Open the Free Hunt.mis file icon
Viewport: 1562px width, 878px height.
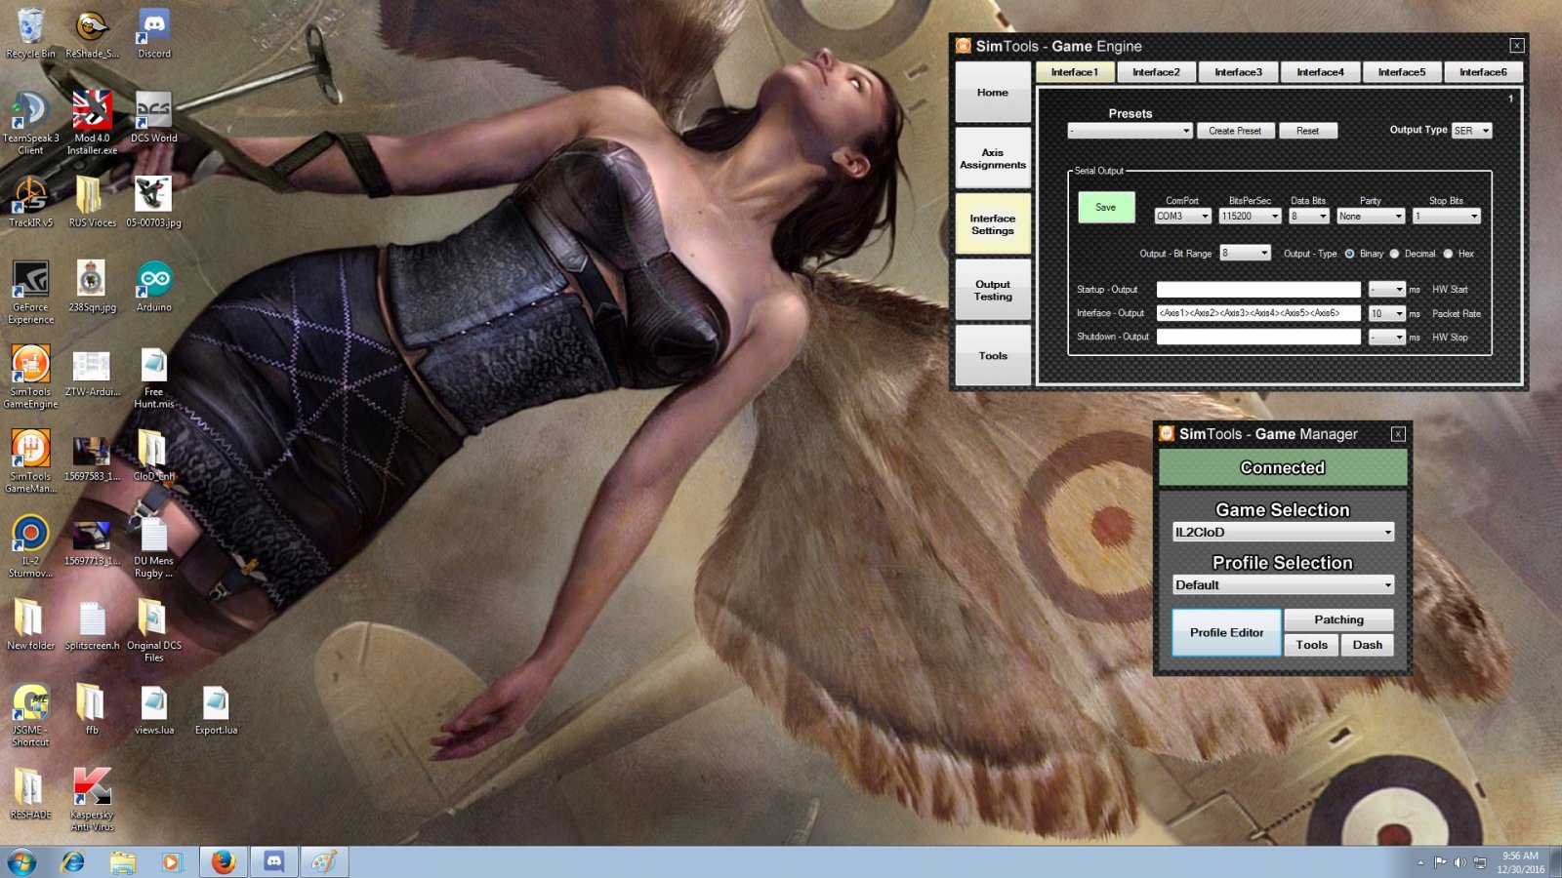click(154, 377)
